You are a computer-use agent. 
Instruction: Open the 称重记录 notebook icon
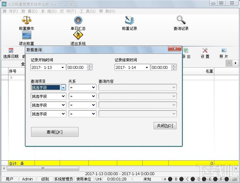tap(129, 20)
